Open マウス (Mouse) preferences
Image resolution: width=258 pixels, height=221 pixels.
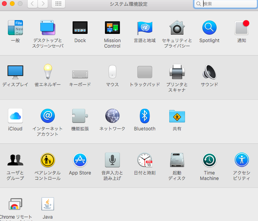(112, 72)
